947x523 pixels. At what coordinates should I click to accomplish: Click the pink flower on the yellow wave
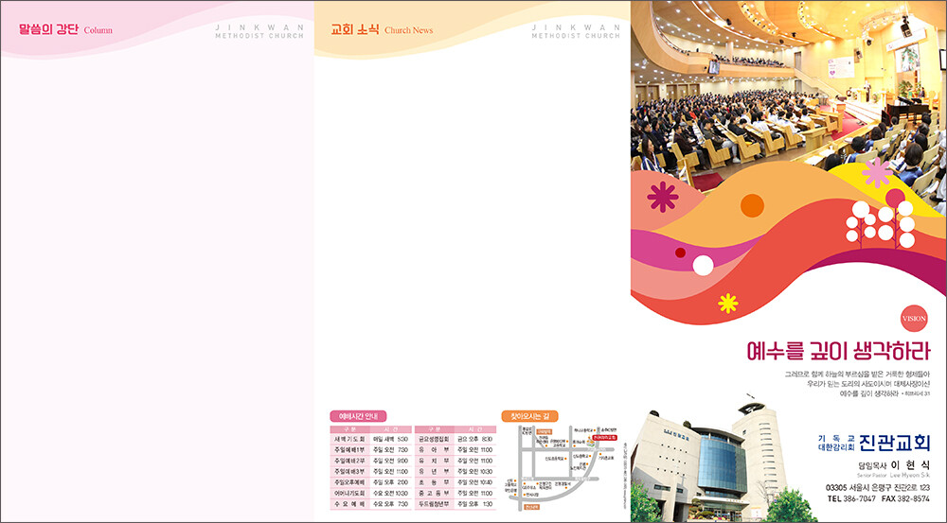pos(876,172)
